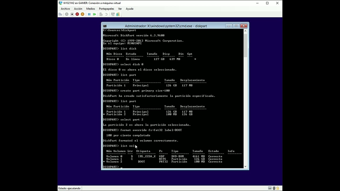Maximize the VM connection window
Image resolution: width=340 pixels, height=191 pixels.
click(x=267, y=3)
